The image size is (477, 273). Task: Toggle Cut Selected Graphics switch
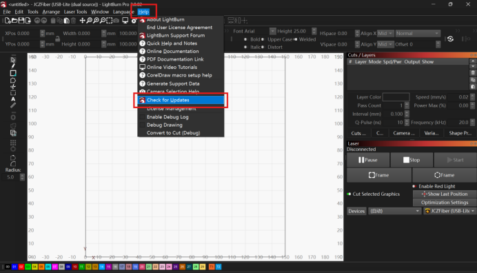(349, 194)
